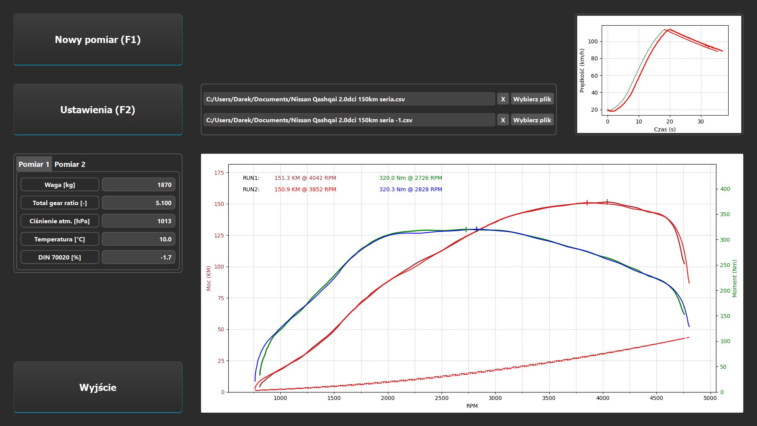Click RUN2 torque text '320.3 Nm @ 2828 RPM'

[410, 189]
